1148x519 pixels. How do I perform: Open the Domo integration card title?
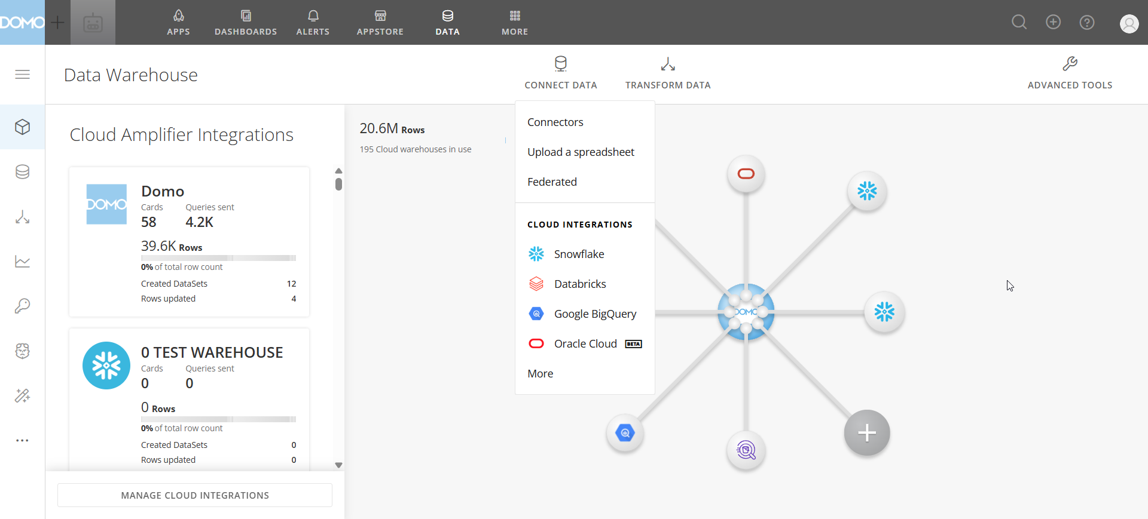163,191
